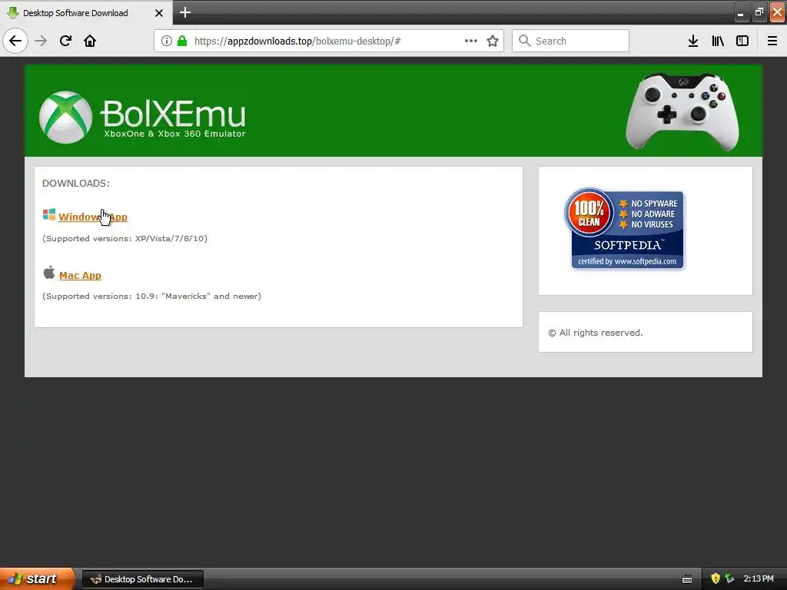Close the Desktop Software Download tab
Screen dimensions: 787x590
point(159,13)
